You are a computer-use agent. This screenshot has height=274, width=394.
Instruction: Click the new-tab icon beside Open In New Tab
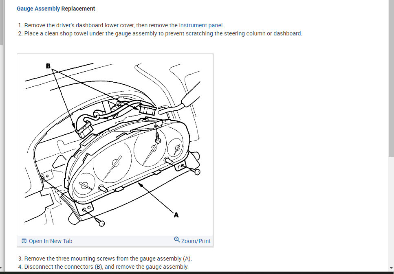pos(24,241)
